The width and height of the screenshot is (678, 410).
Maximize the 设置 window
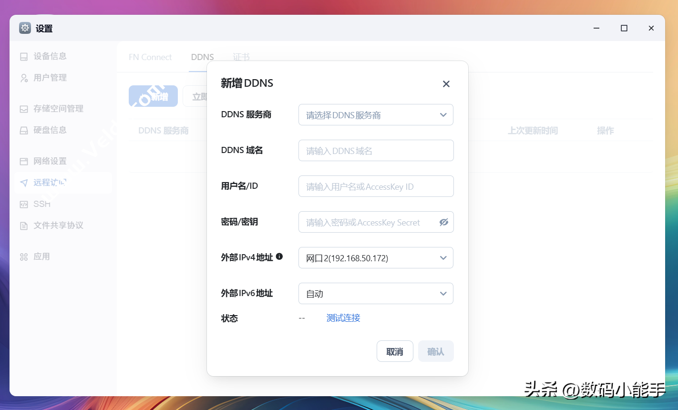tap(624, 28)
